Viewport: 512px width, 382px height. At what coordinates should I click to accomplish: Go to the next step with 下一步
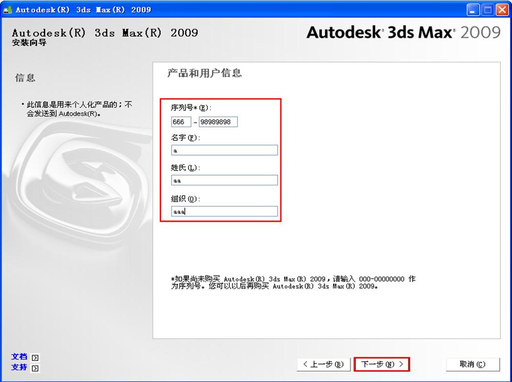coord(382,365)
